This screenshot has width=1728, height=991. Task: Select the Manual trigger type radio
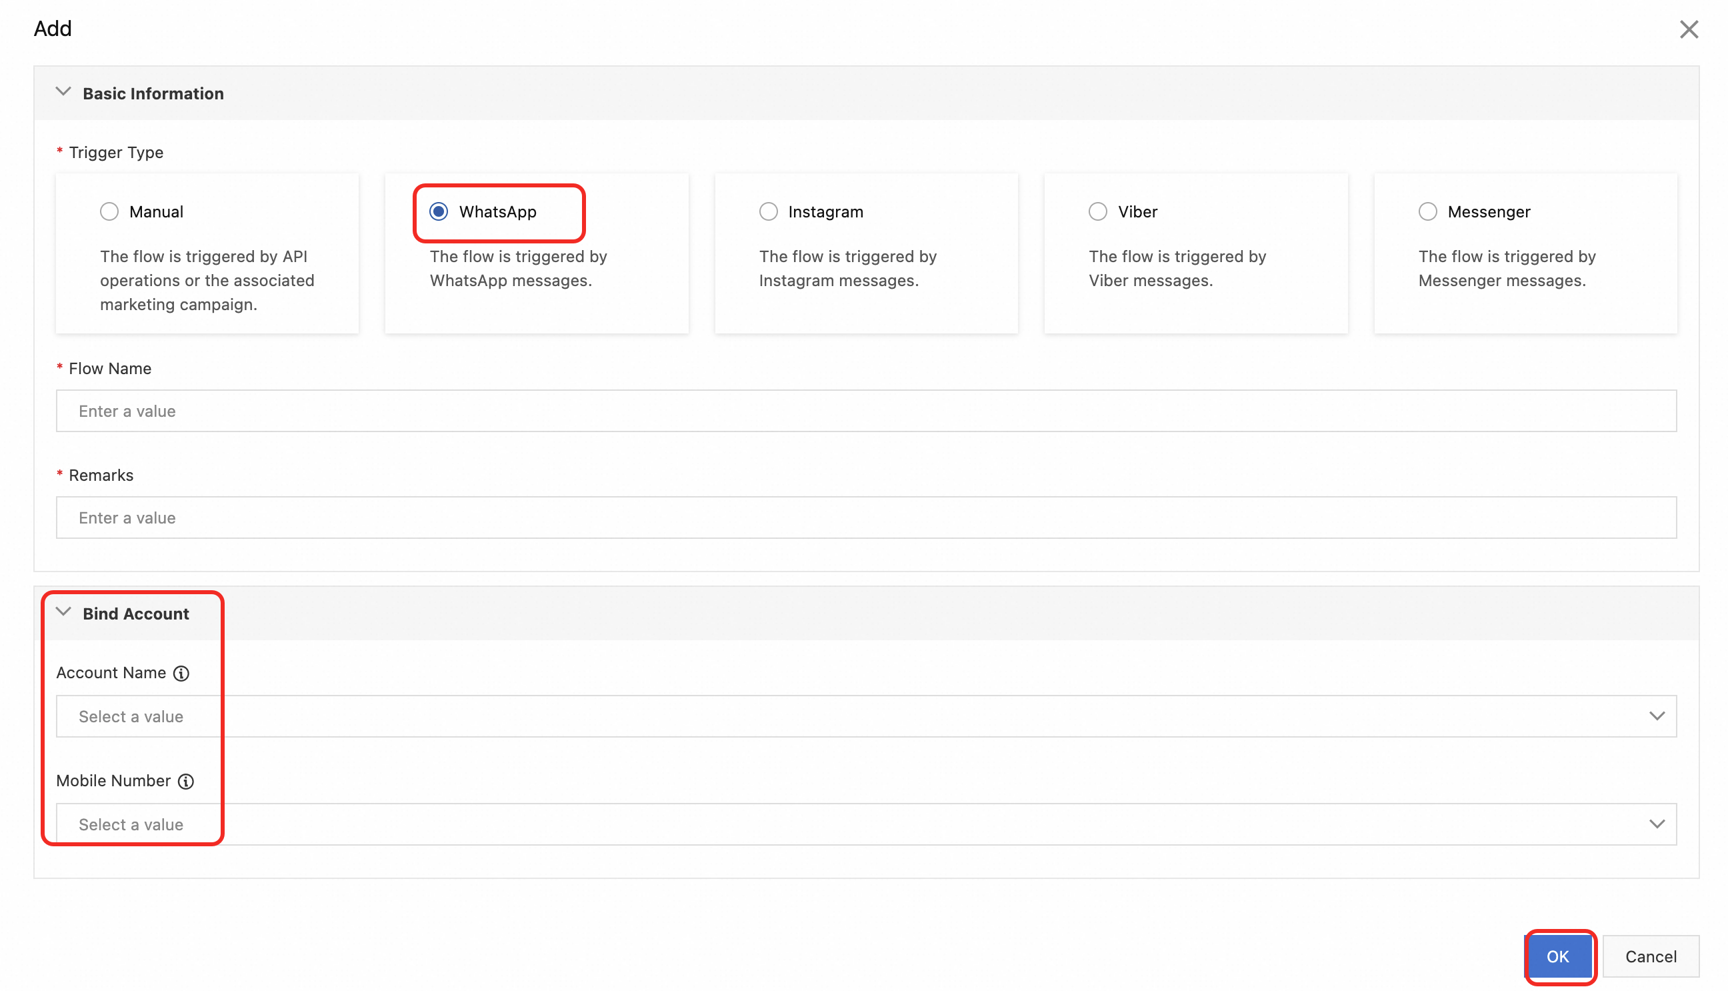[x=109, y=211]
